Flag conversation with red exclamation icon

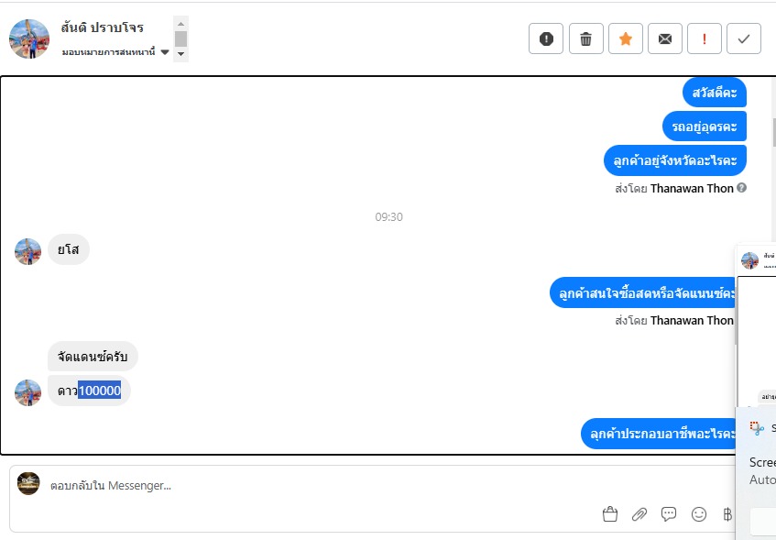click(x=705, y=39)
